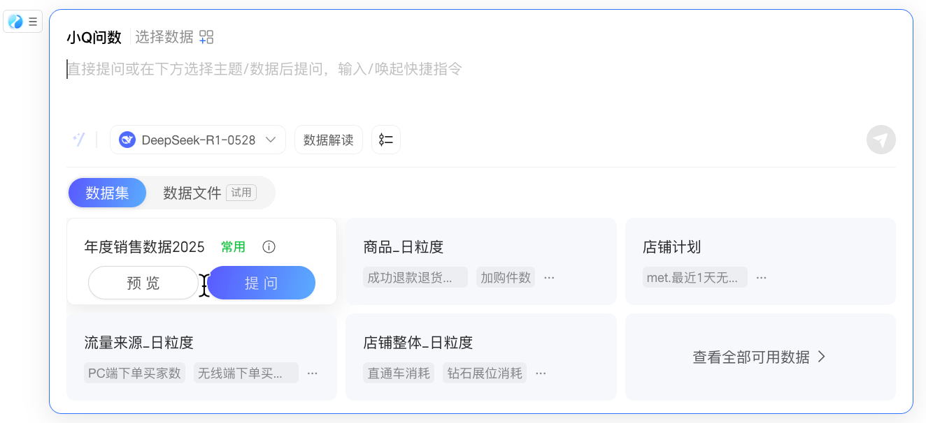Click the 选择数据 label
The width and height of the screenshot is (926, 423).
164,37
